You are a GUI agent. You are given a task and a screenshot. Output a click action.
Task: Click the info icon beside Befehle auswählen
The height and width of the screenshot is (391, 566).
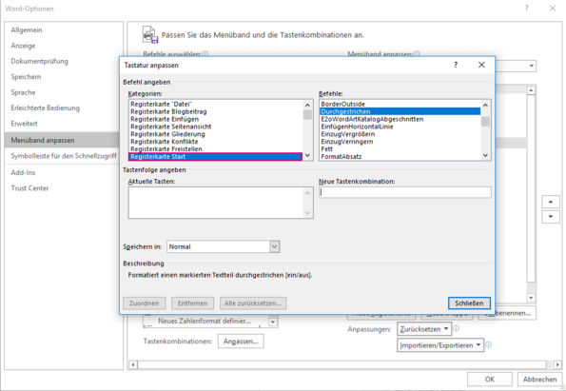pos(205,54)
